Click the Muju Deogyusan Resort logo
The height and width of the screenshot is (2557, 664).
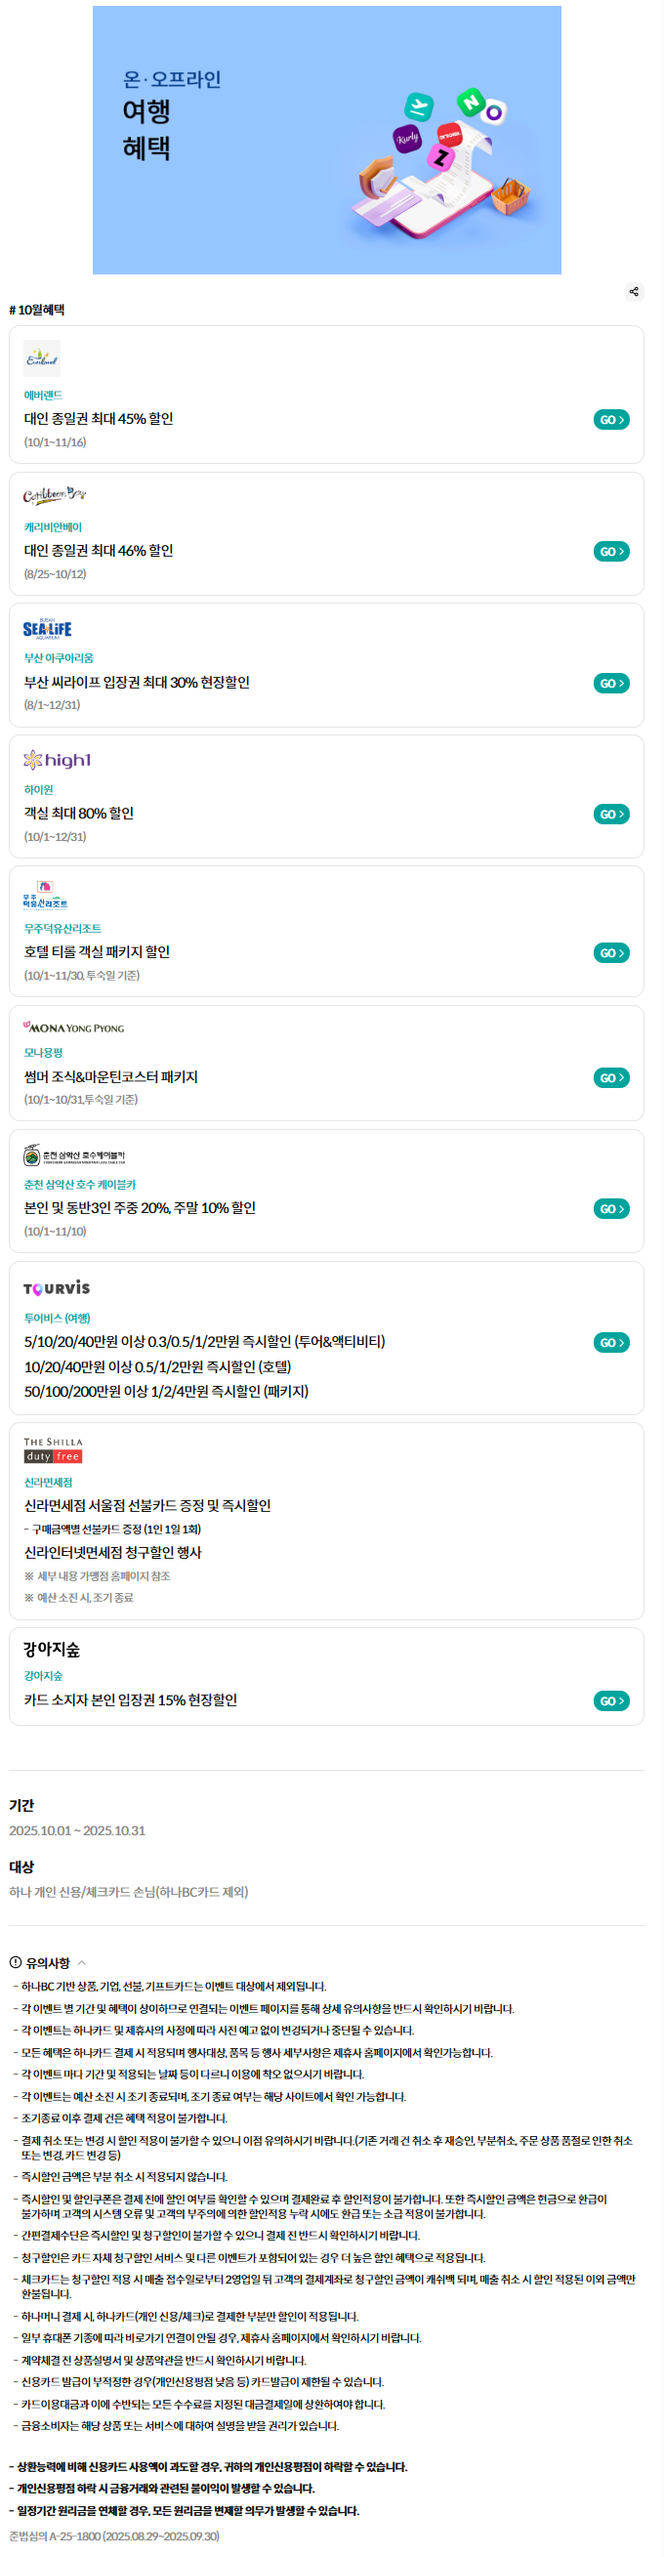coord(46,896)
